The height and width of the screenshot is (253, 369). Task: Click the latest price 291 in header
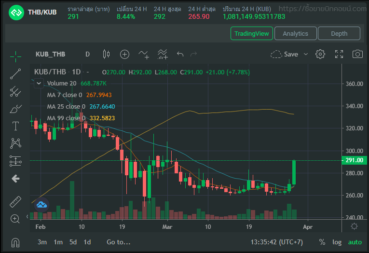(73, 16)
